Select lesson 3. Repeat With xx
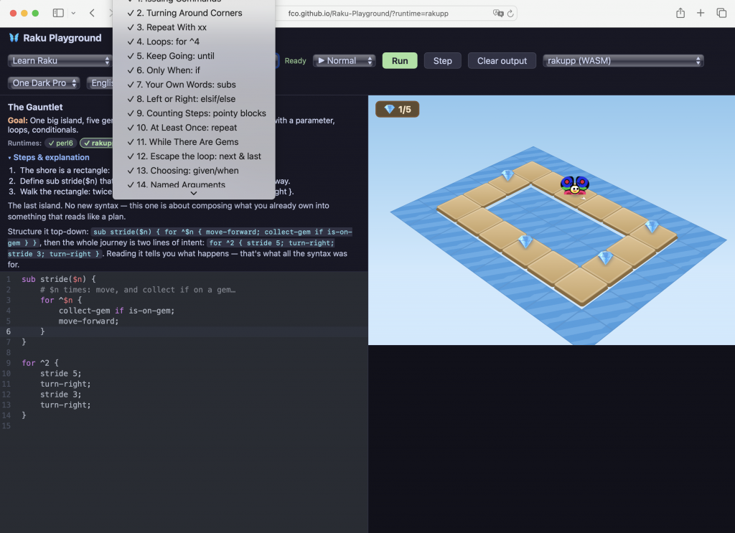Image resolution: width=735 pixels, height=533 pixels. click(194, 27)
